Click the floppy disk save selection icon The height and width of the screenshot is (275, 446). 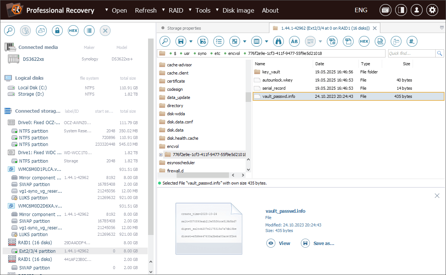point(181,41)
